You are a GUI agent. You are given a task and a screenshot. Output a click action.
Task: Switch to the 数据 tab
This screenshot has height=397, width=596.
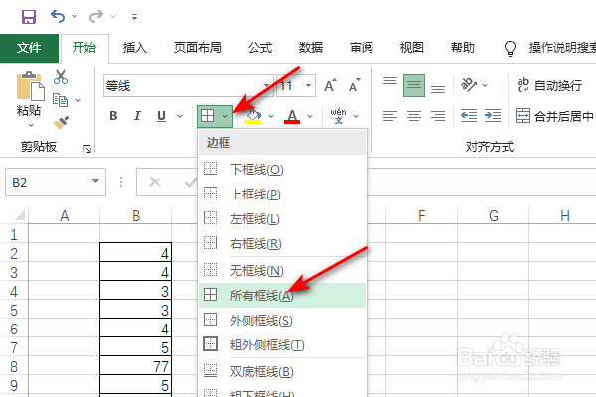[311, 48]
